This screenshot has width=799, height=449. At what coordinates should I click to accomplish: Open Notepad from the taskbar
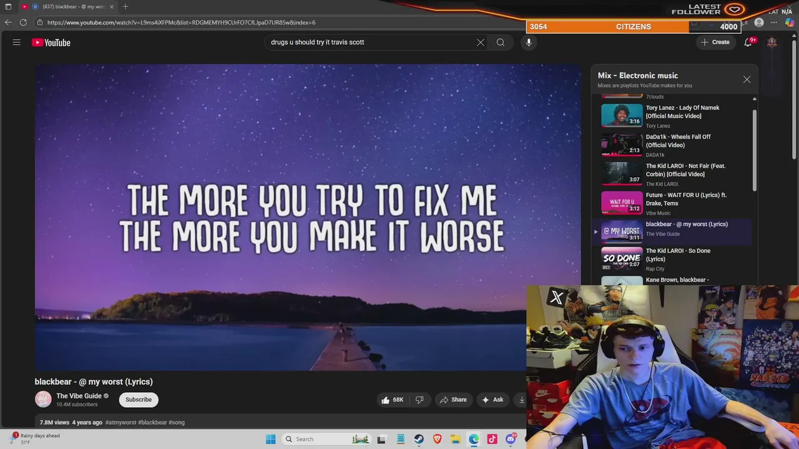pos(401,439)
